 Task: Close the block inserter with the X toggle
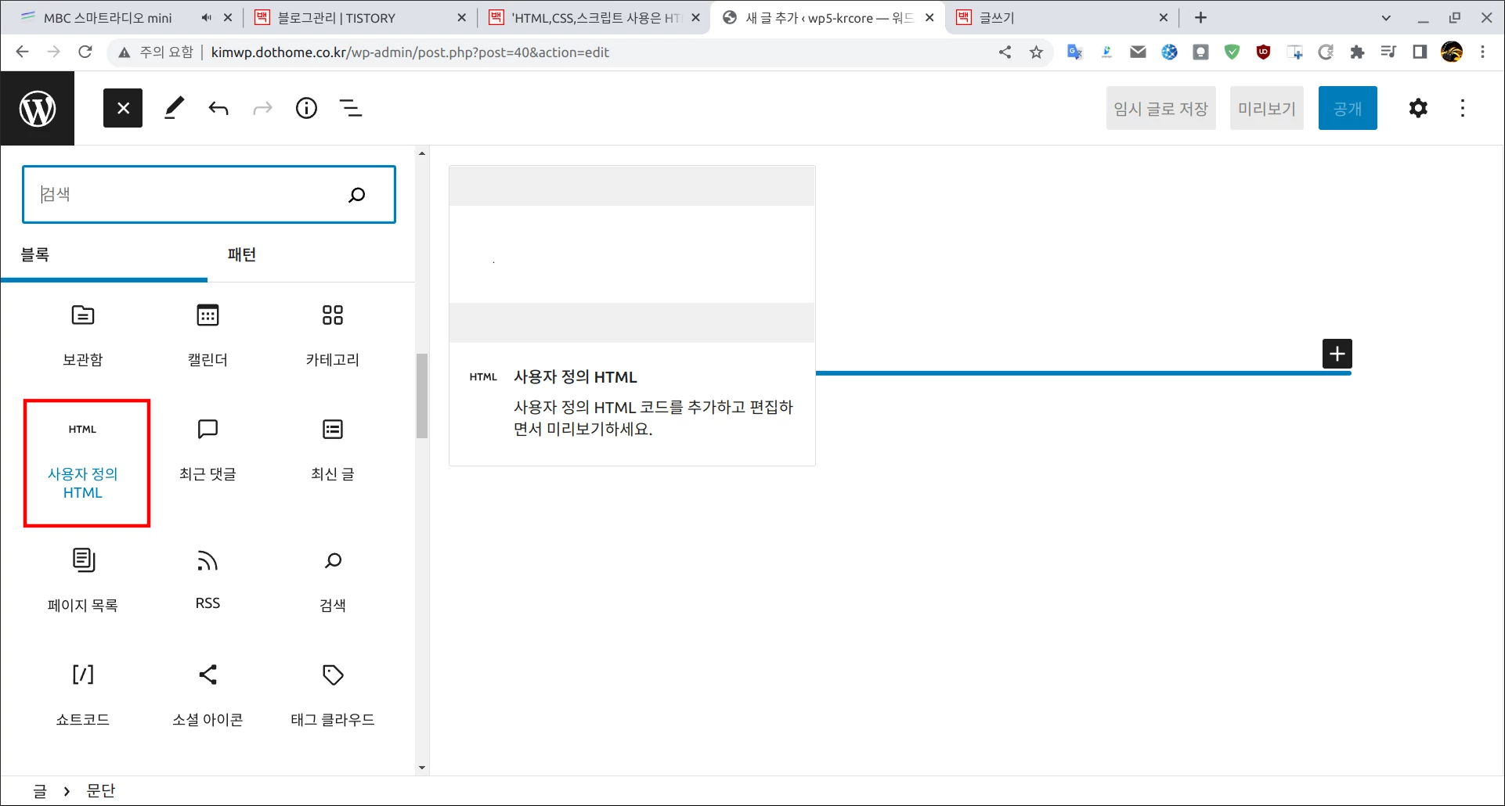click(122, 108)
